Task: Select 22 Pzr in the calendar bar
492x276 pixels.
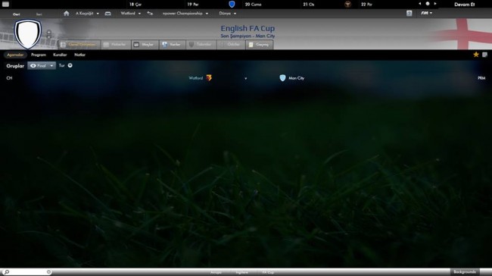Action: [x=366, y=5]
